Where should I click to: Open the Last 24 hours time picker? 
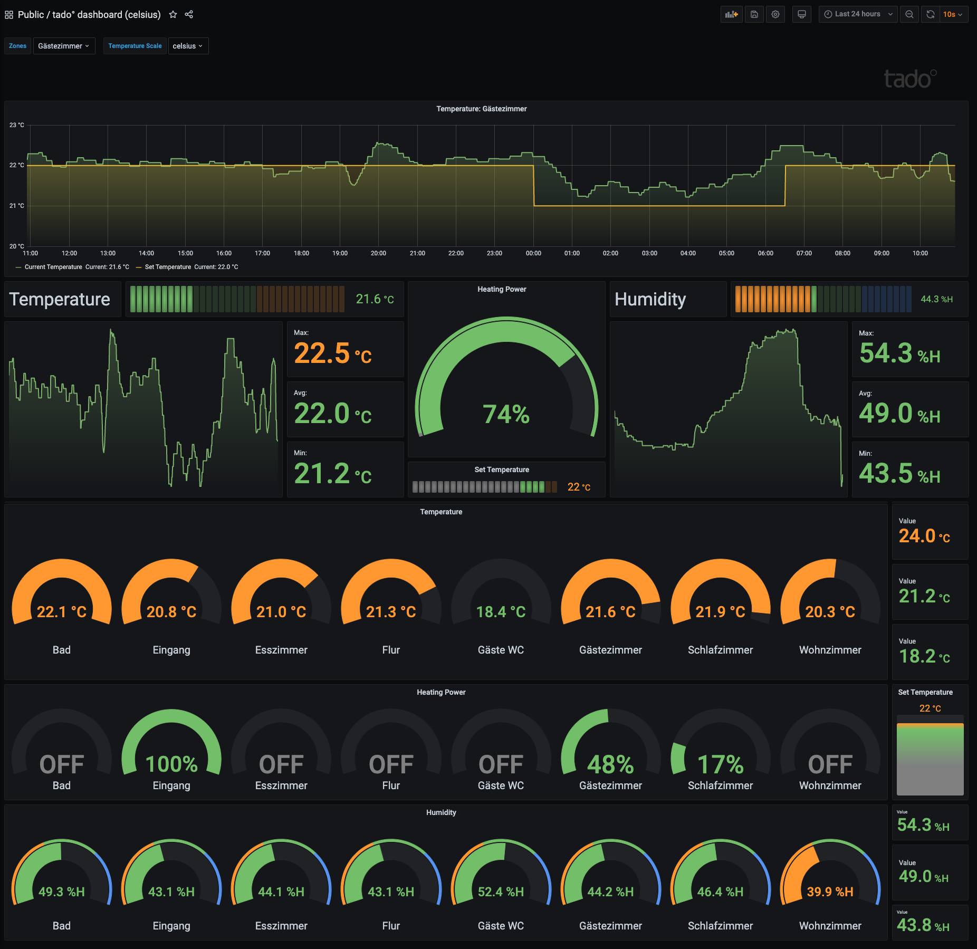pos(858,14)
